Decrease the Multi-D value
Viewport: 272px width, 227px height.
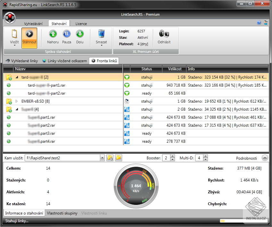[x=205, y=159]
